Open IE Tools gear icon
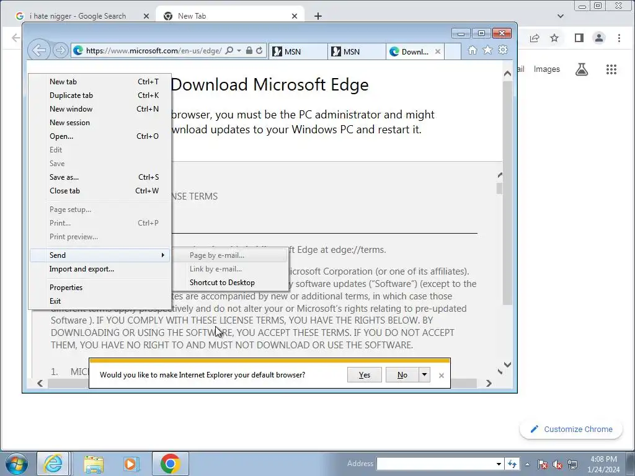 click(x=503, y=50)
